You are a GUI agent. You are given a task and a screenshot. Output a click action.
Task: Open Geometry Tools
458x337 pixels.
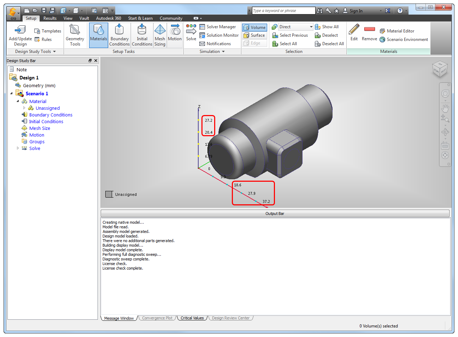[x=75, y=35]
